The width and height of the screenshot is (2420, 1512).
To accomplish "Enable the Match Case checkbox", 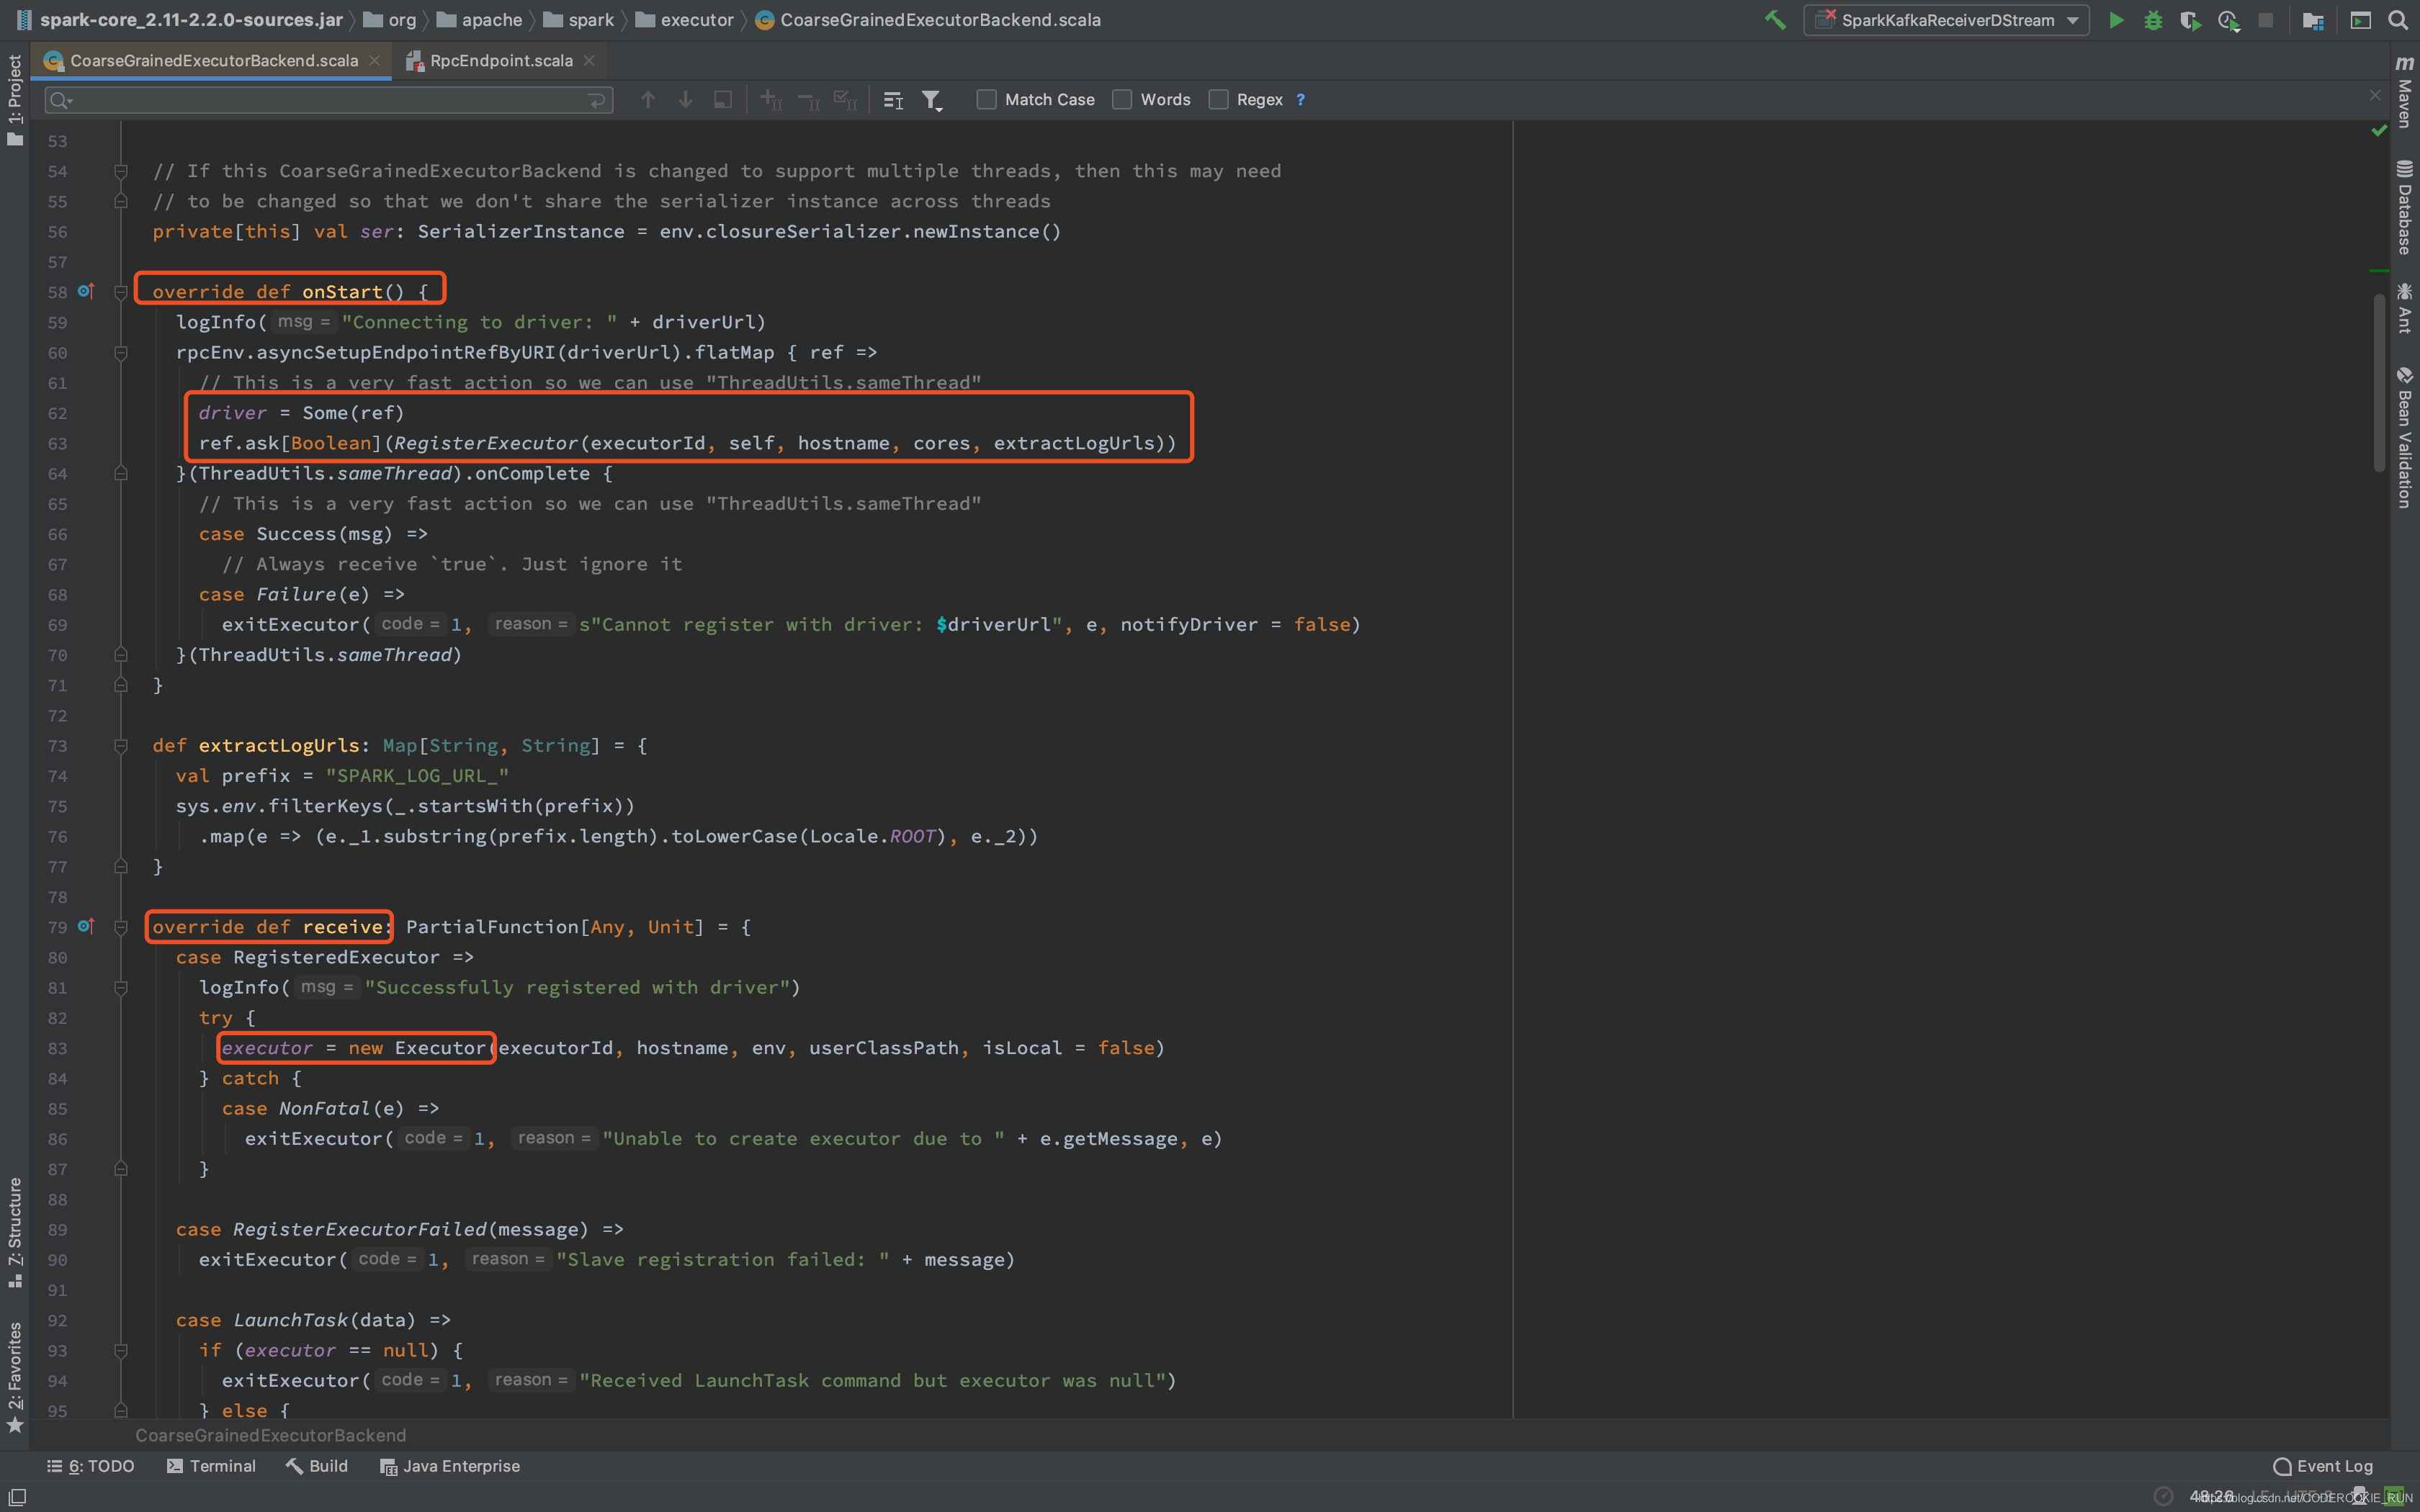I will (986, 100).
